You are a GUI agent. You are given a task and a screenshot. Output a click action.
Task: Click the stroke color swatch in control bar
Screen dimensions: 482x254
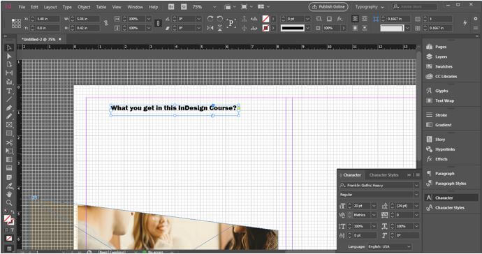265,28
